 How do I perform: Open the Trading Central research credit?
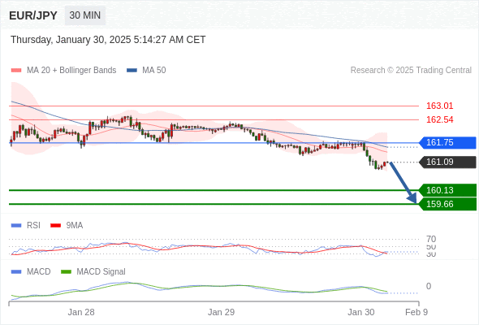click(x=411, y=71)
